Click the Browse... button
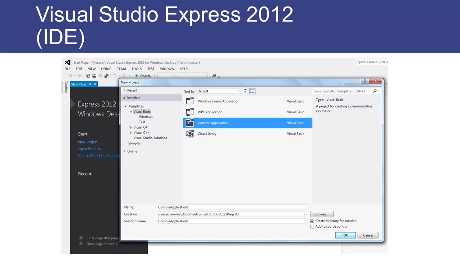Screen dimensions: 460x259 coord(322,214)
